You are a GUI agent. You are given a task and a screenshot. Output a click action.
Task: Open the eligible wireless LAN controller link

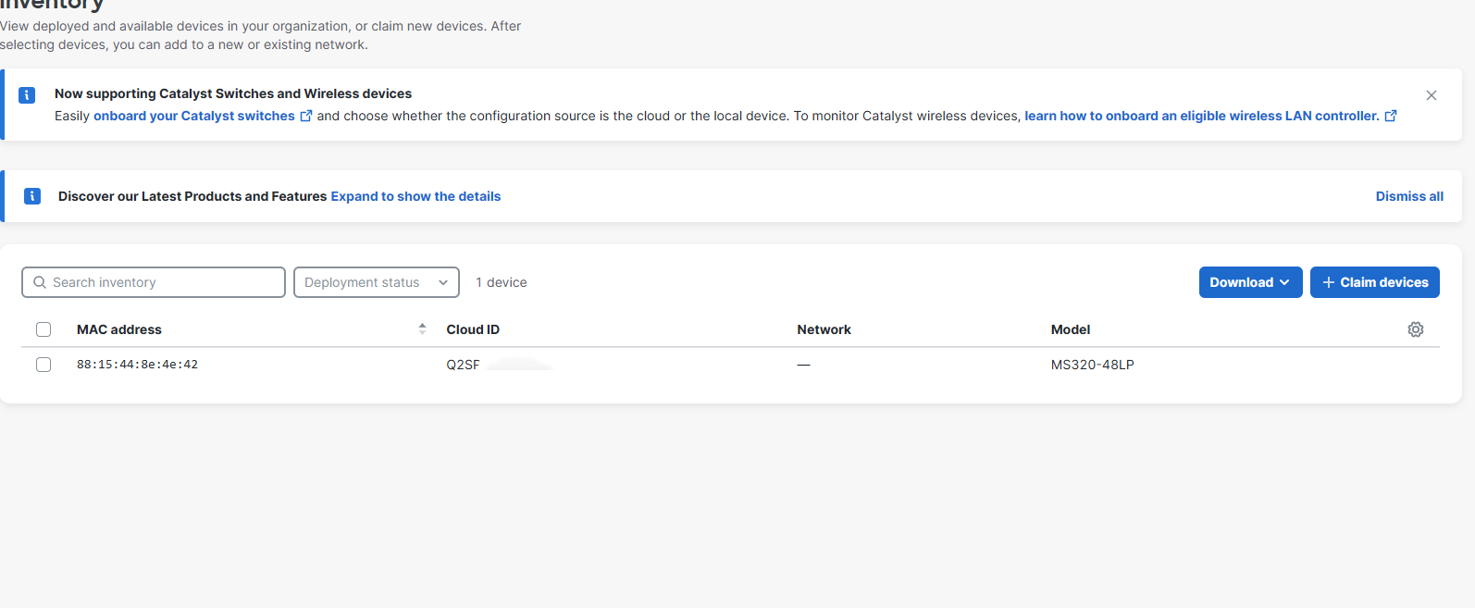pos(1201,116)
